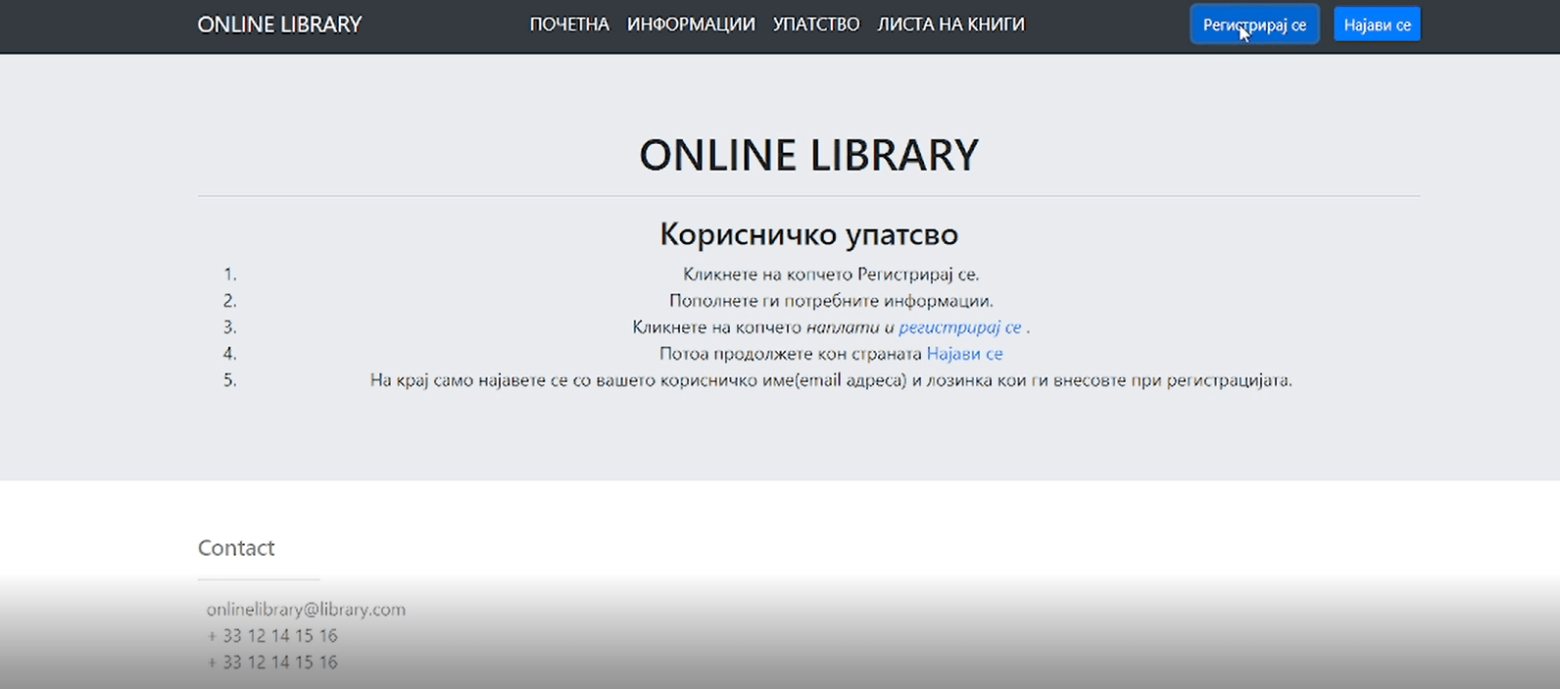Click the Потоа продолжете кон страната text
The width and height of the screenshot is (1560, 689).
[x=790, y=354]
